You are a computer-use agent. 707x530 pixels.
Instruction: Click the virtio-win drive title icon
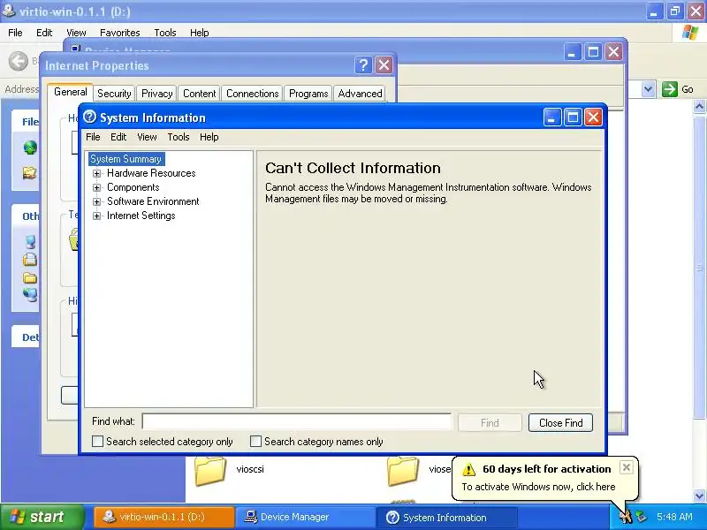tap(9, 10)
